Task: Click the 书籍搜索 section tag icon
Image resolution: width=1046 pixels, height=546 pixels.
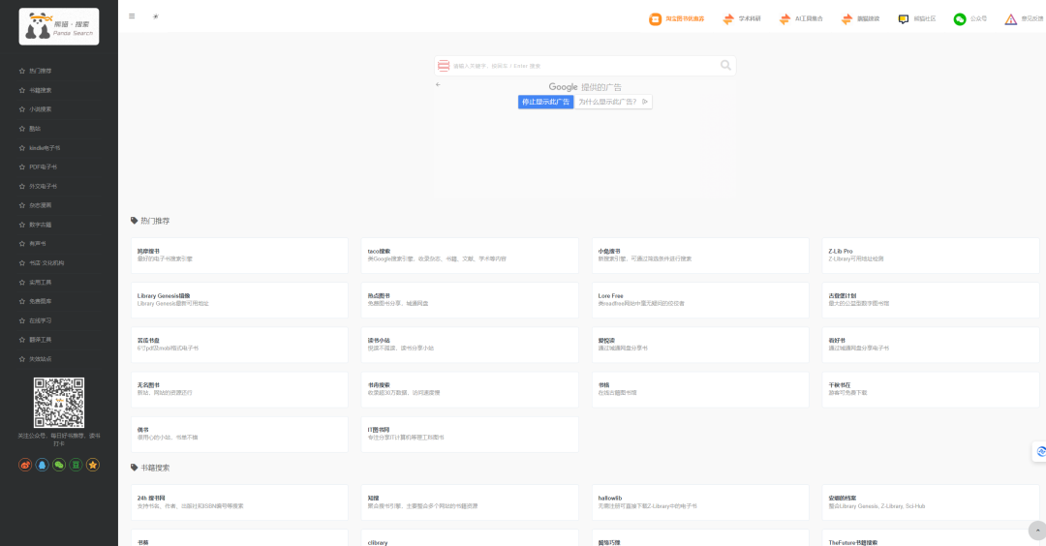Action: (x=134, y=468)
